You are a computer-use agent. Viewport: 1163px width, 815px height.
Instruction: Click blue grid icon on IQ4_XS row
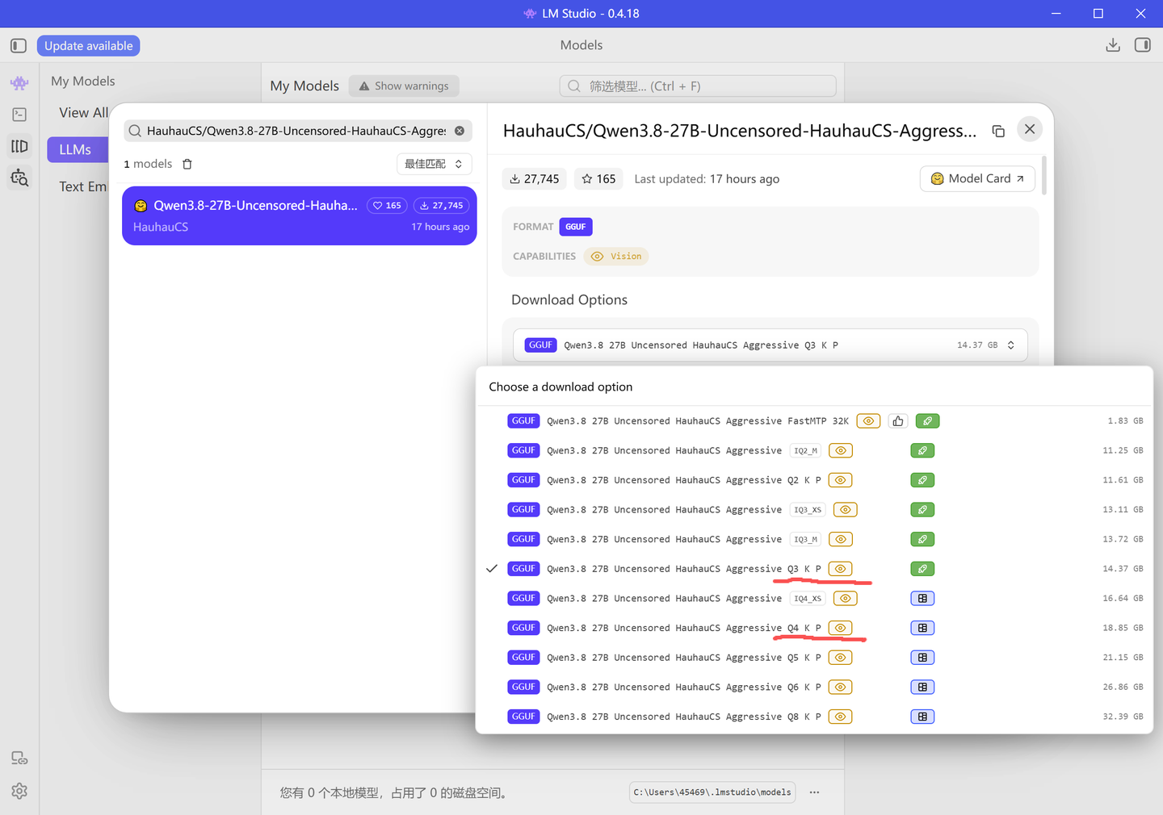pyautogui.click(x=922, y=599)
